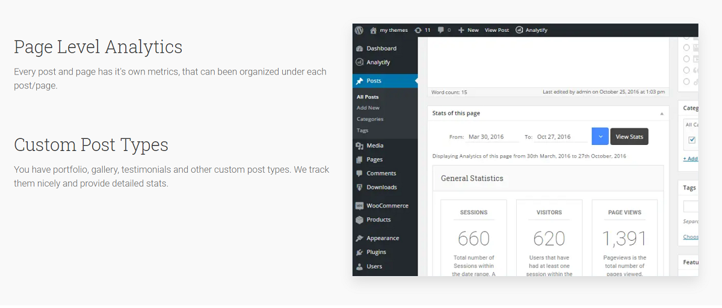Viewport: 722px width, 308px height.
Task: Open the Users person icon in sidebar
Action: coord(360,266)
